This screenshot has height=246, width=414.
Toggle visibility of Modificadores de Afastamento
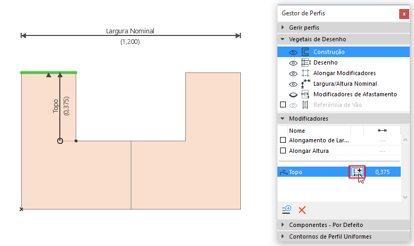pyautogui.click(x=293, y=95)
